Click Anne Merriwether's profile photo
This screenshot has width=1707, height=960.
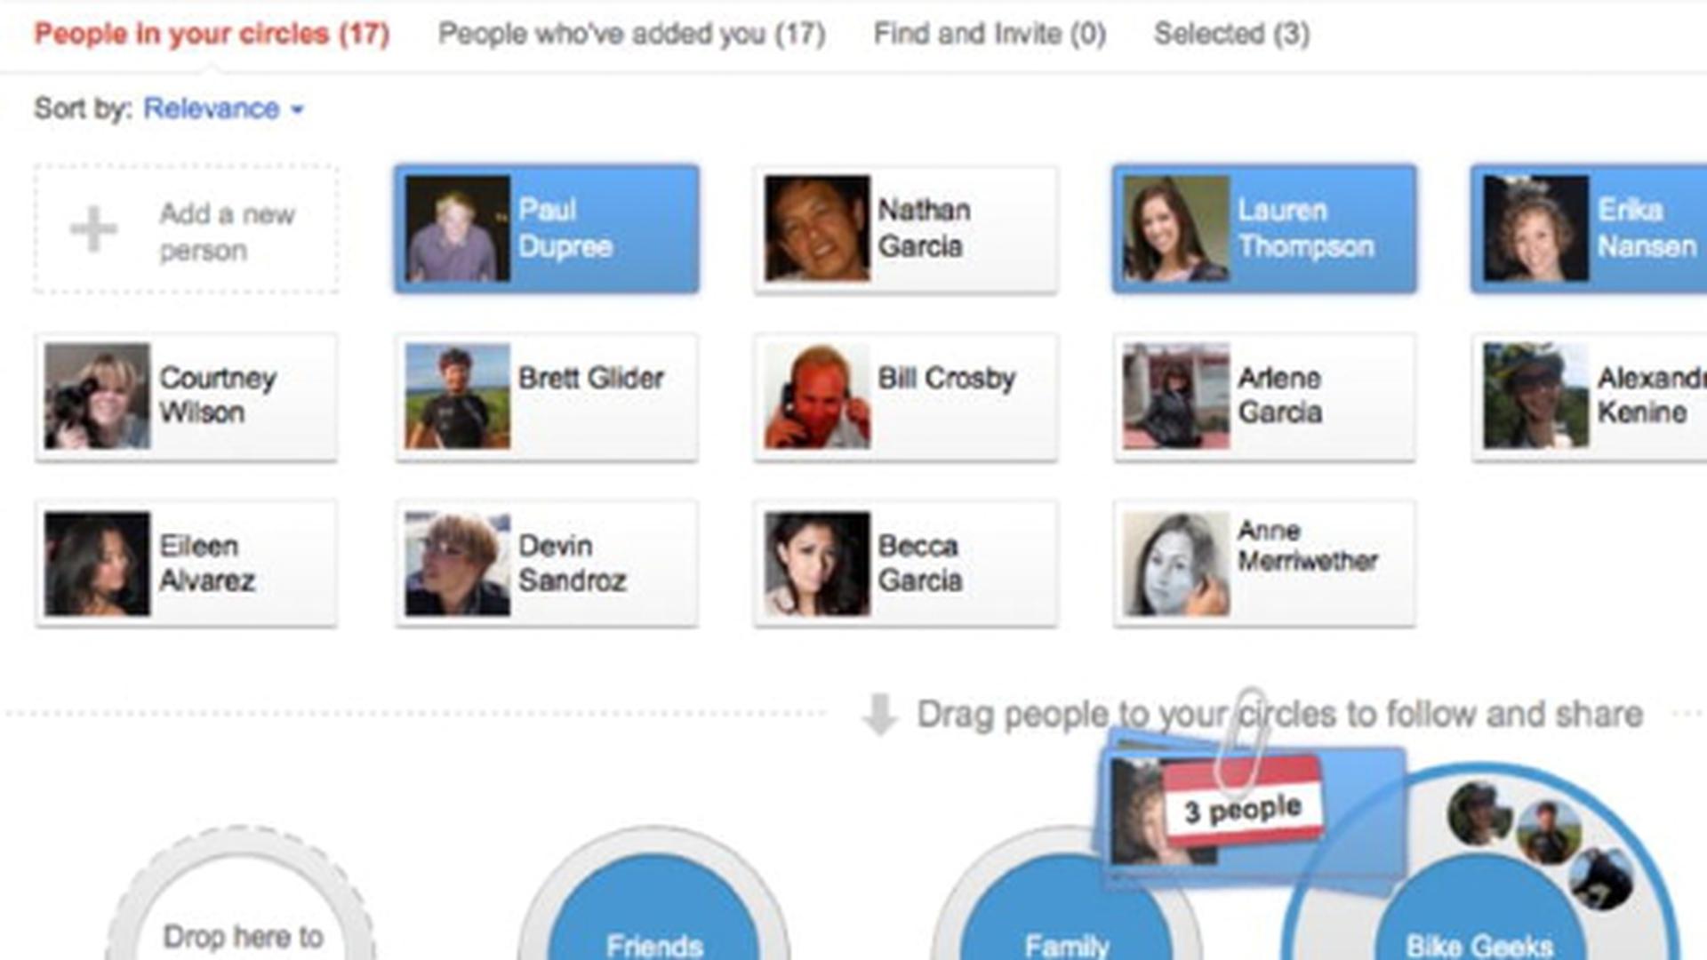(x=1176, y=564)
